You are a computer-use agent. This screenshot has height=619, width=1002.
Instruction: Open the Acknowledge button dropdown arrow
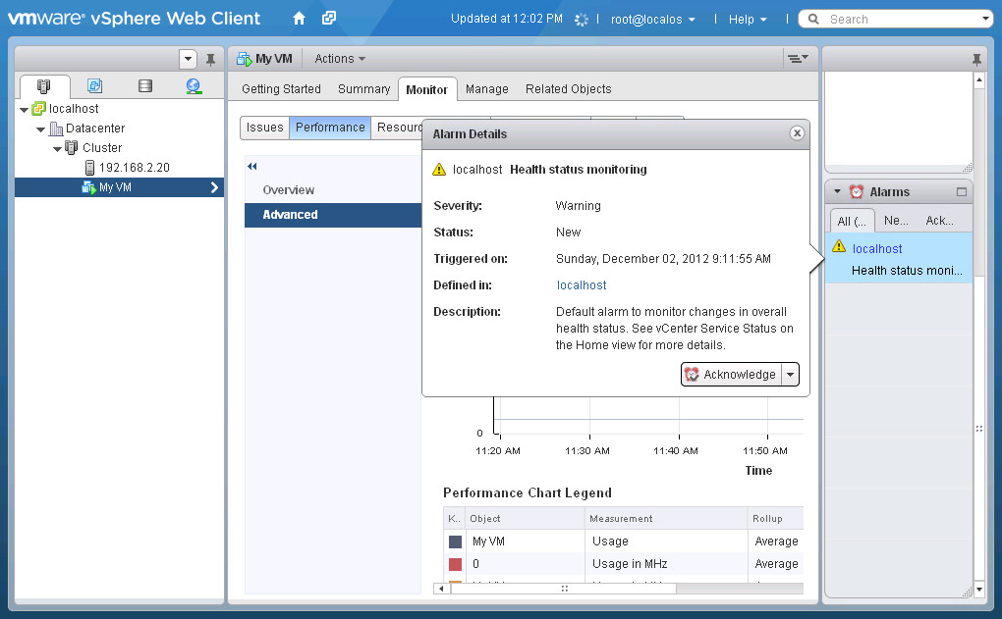coord(791,375)
